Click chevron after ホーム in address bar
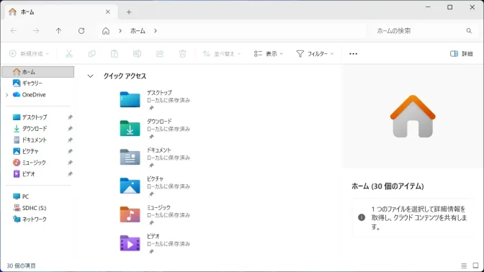Screen dimensions: 484x272 point(156,31)
